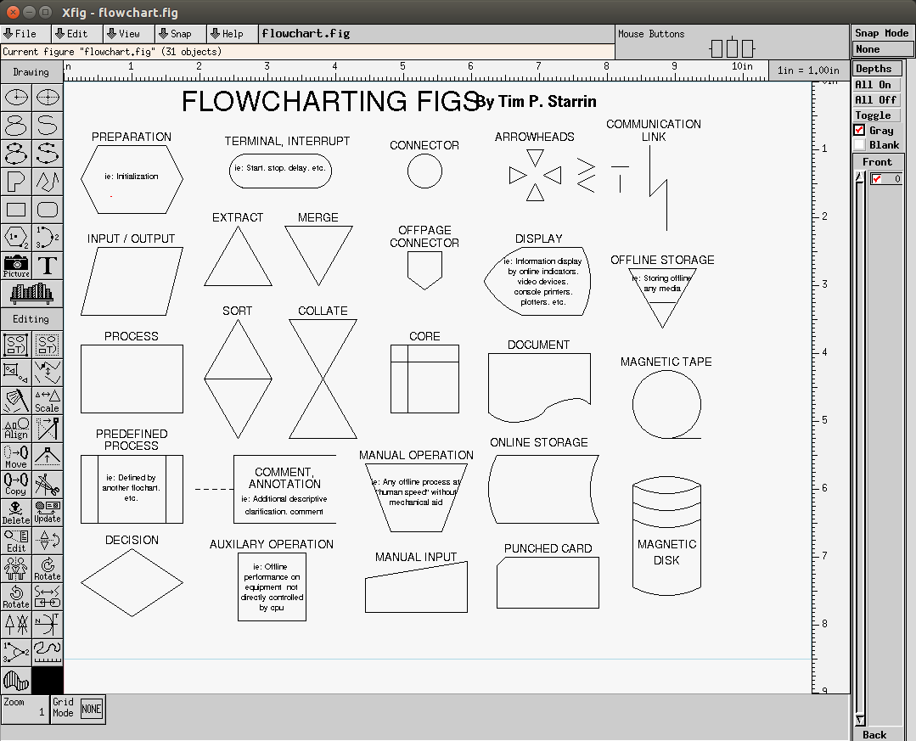Open the Edit menu
The image size is (916, 741).
coord(77,34)
